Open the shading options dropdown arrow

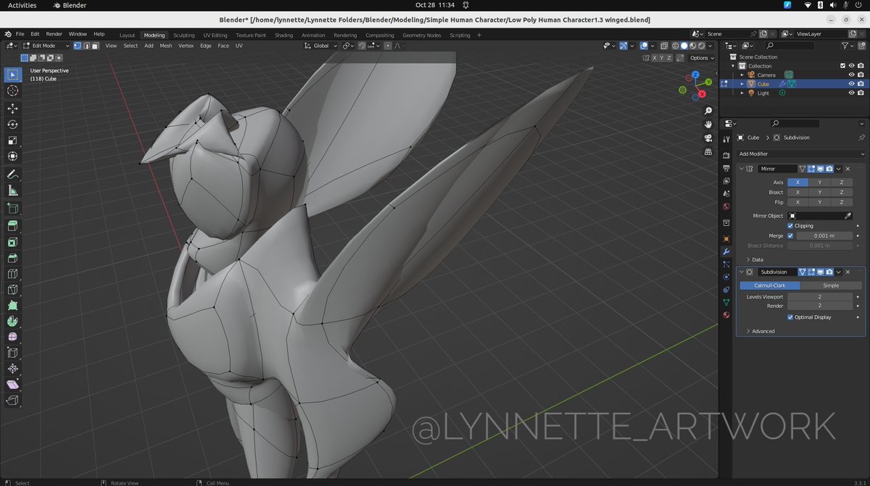(709, 46)
